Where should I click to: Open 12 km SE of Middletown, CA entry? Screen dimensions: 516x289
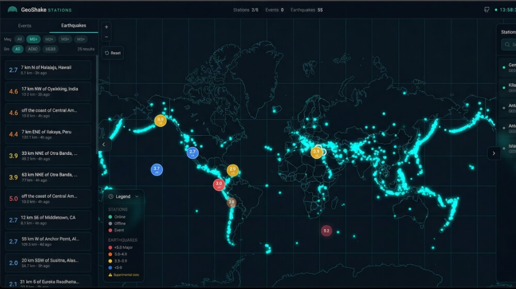pos(48,220)
